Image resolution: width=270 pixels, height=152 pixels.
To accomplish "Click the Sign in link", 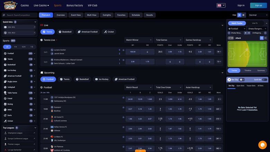I will click(241, 6).
